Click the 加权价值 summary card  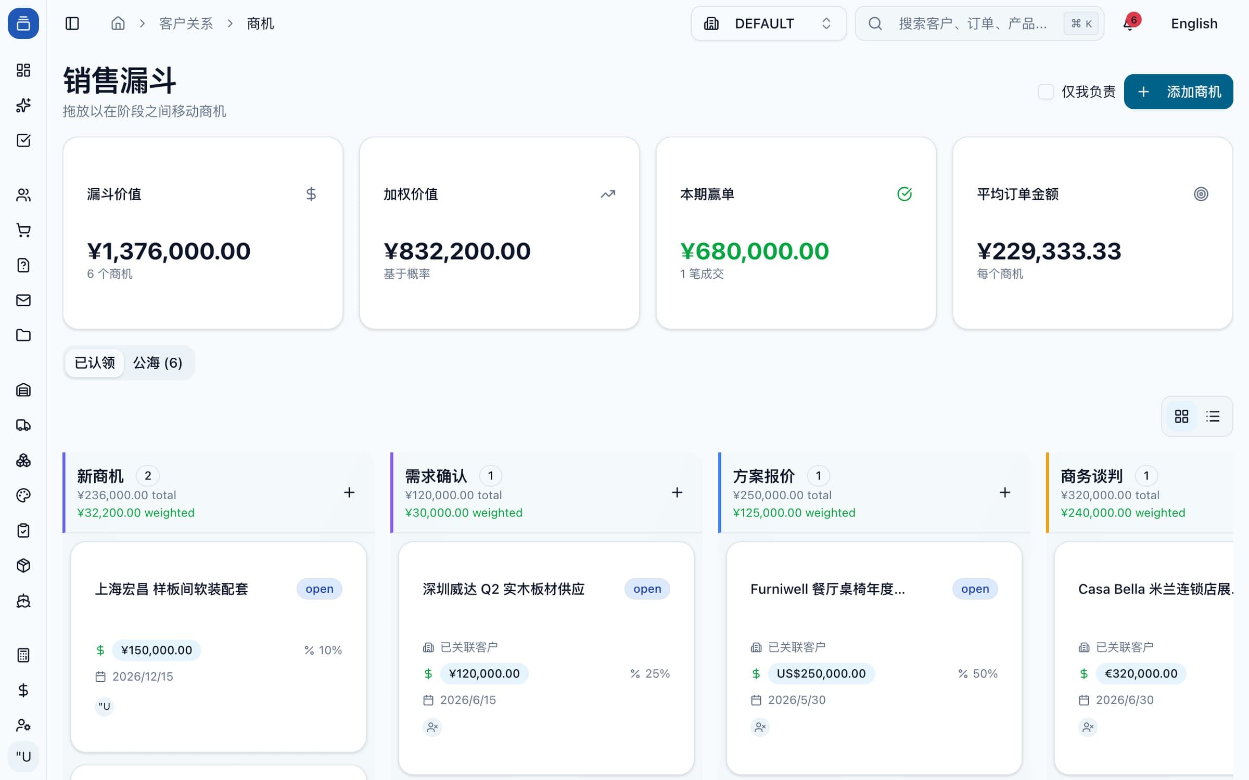click(500, 233)
